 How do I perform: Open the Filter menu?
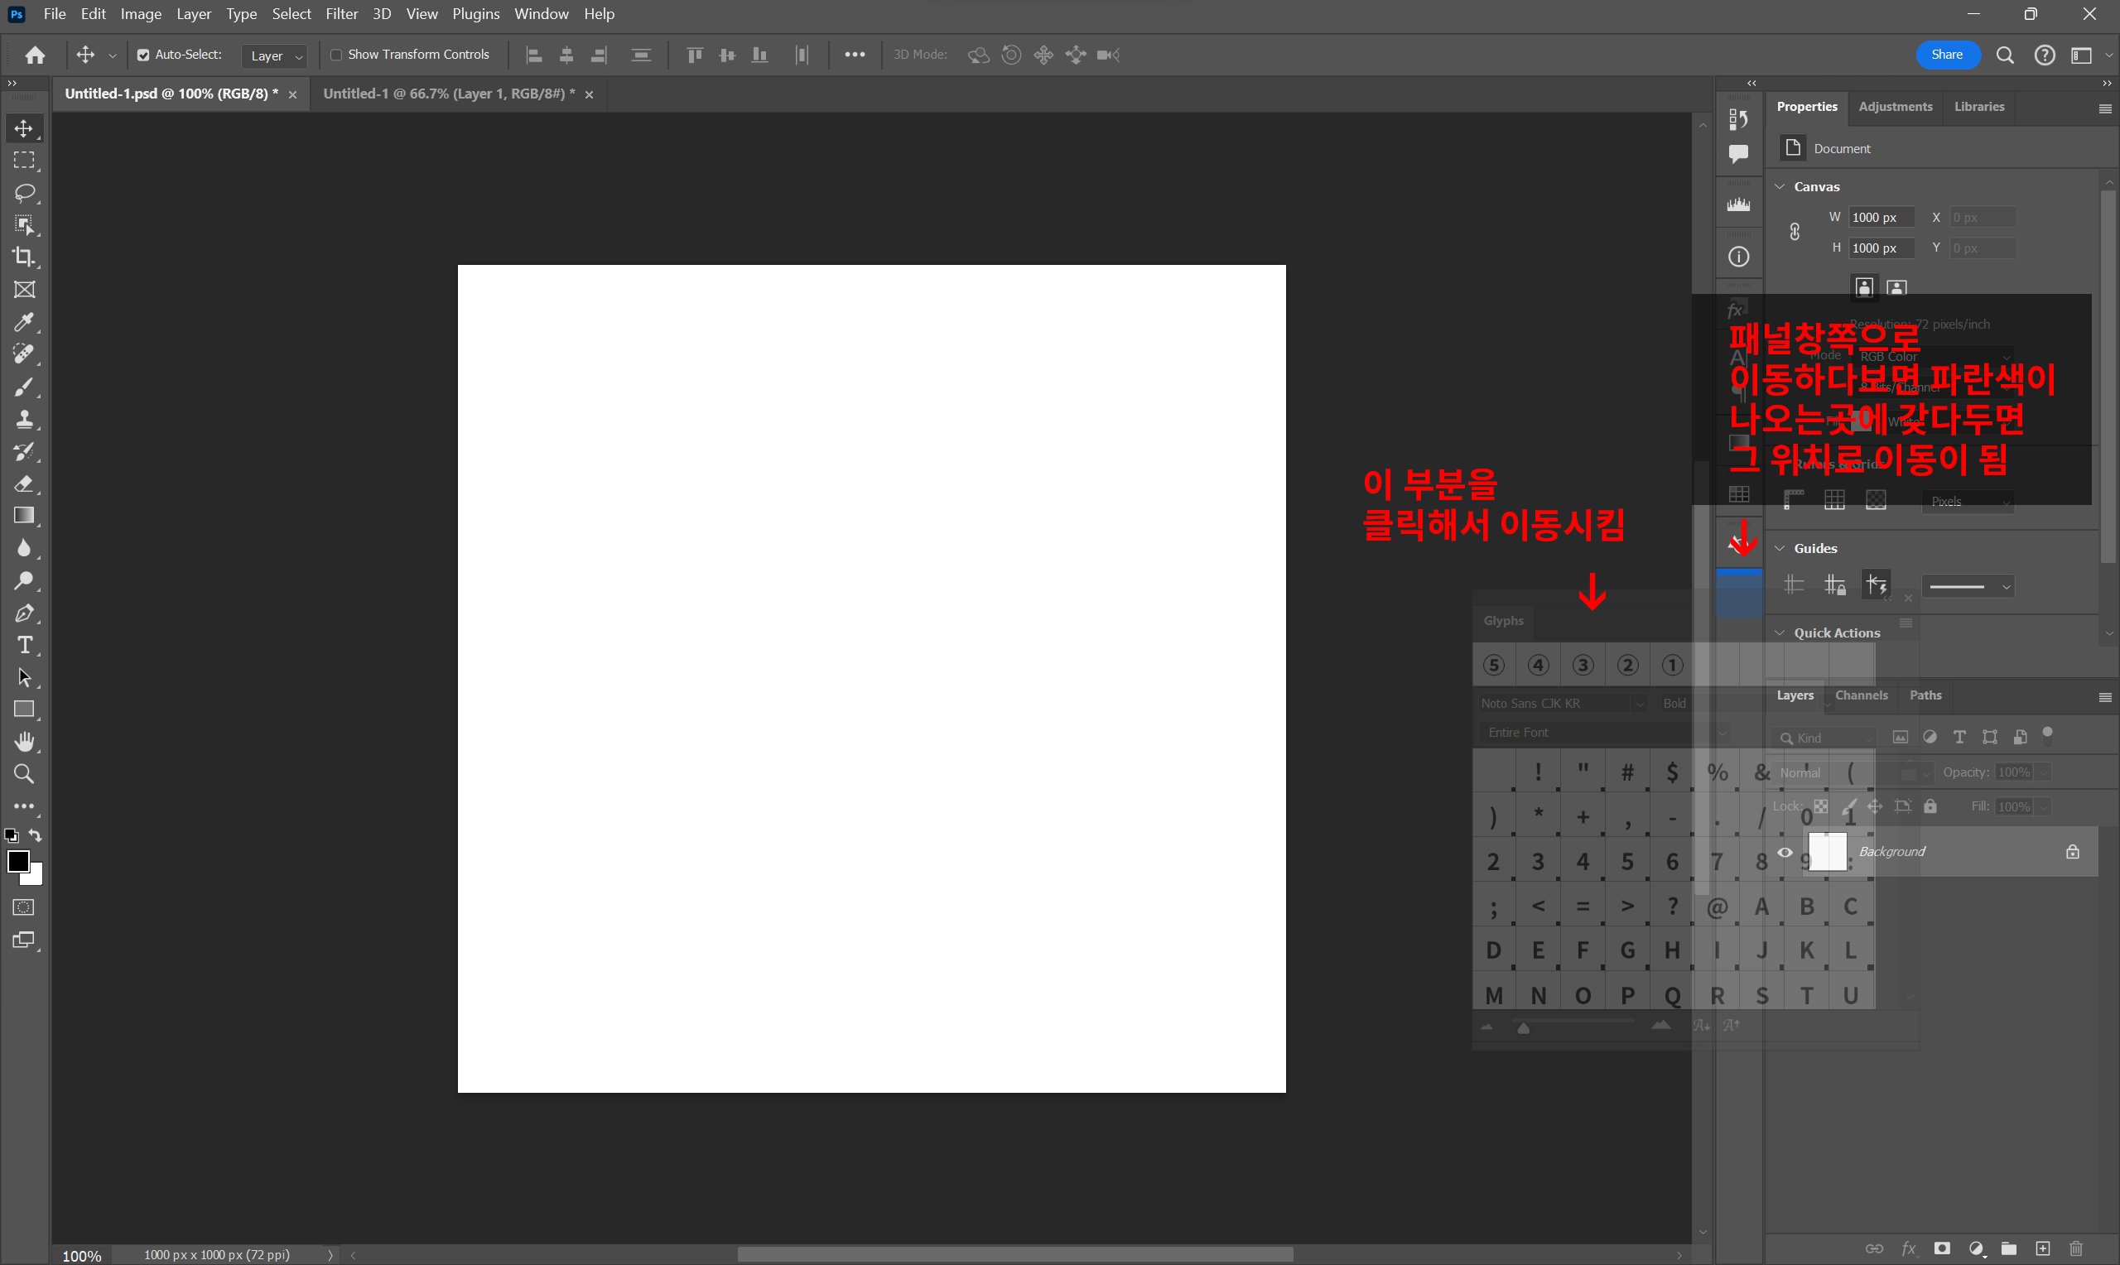pyautogui.click(x=341, y=13)
